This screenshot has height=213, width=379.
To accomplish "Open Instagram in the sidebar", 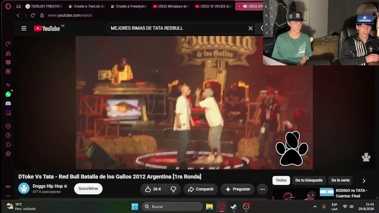I will (8, 113).
